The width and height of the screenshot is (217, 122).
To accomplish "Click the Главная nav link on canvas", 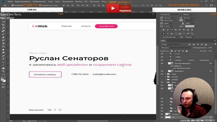I will click(66, 26).
